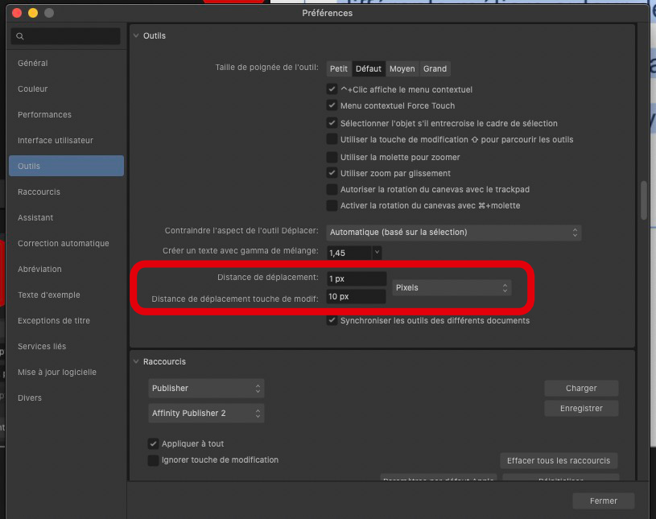Open the Pixels unit dropdown

[x=452, y=288]
